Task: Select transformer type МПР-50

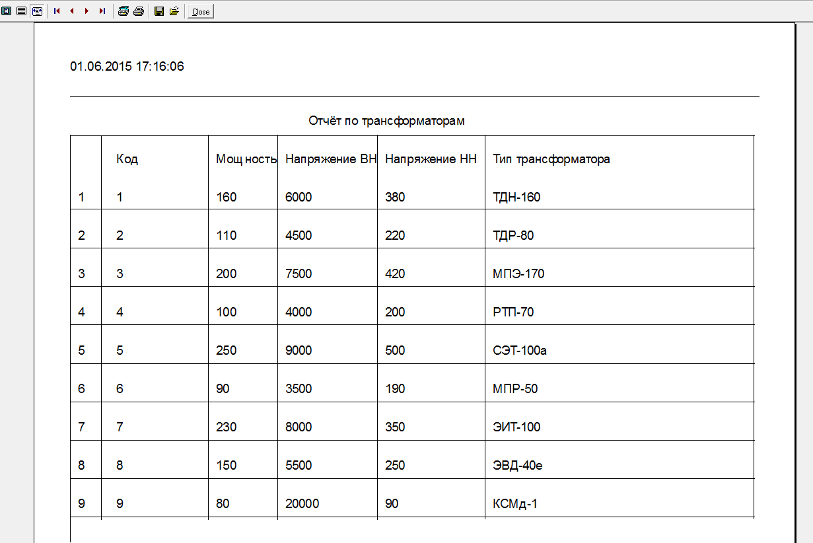Action: click(x=515, y=388)
